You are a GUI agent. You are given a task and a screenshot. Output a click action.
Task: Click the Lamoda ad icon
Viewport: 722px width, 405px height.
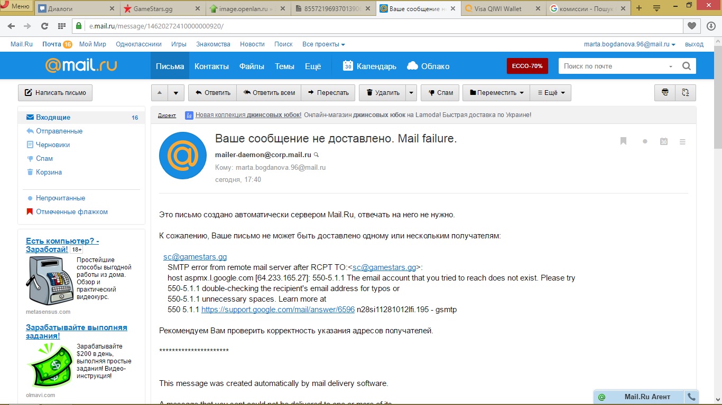[x=189, y=115]
